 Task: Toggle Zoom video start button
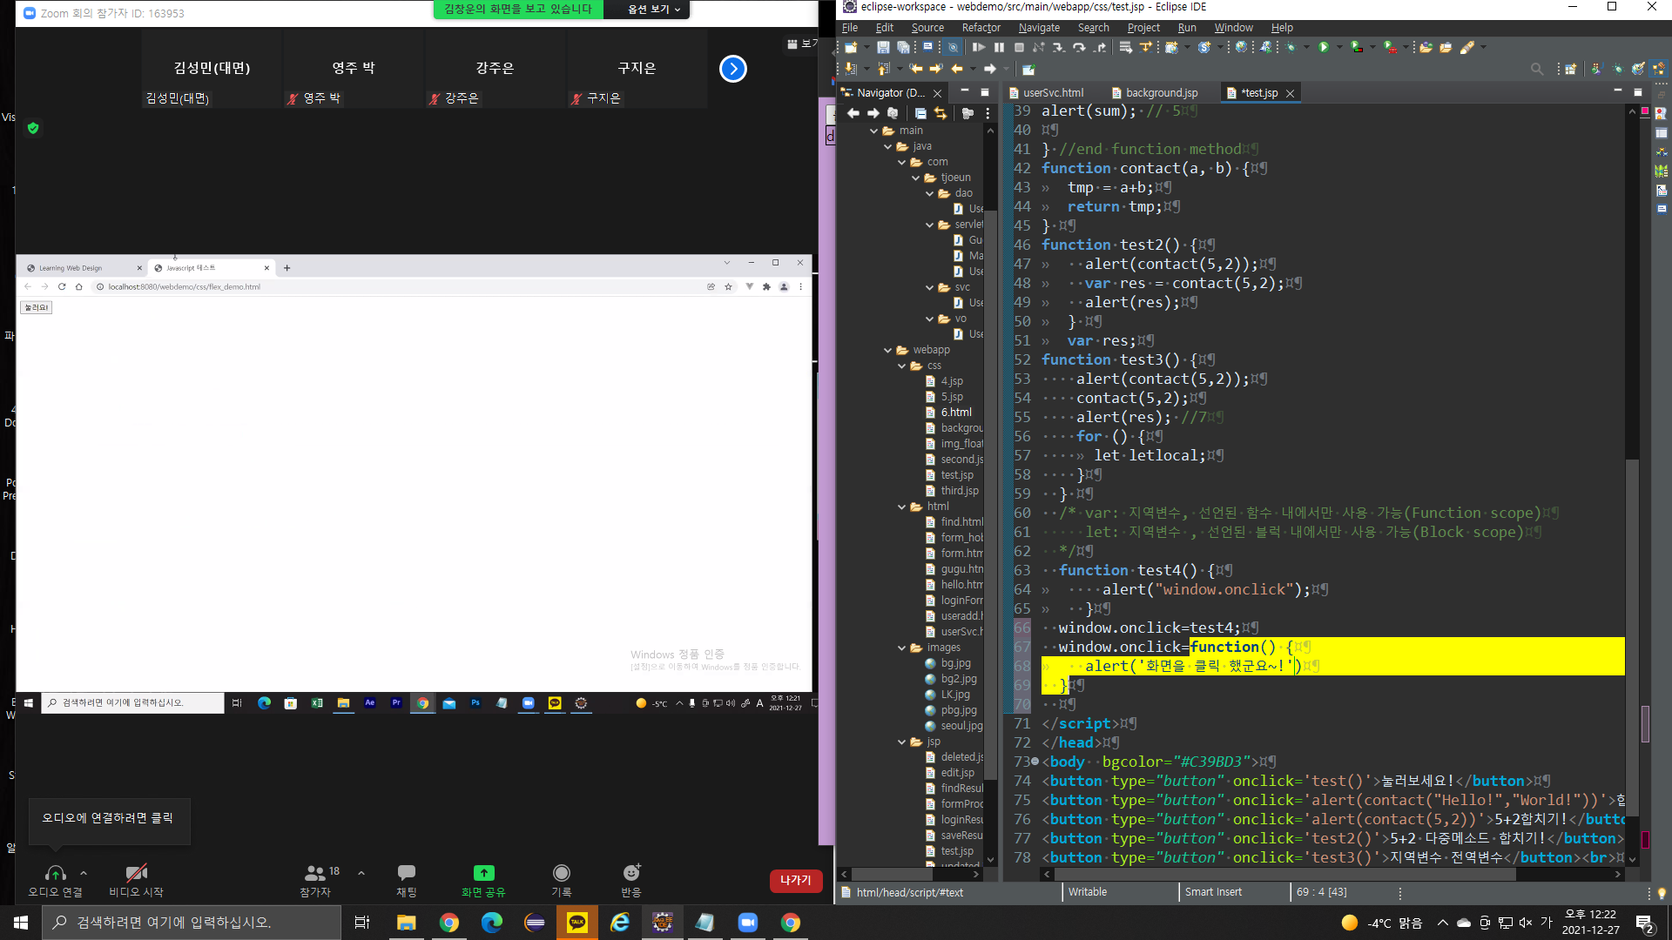(x=136, y=873)
